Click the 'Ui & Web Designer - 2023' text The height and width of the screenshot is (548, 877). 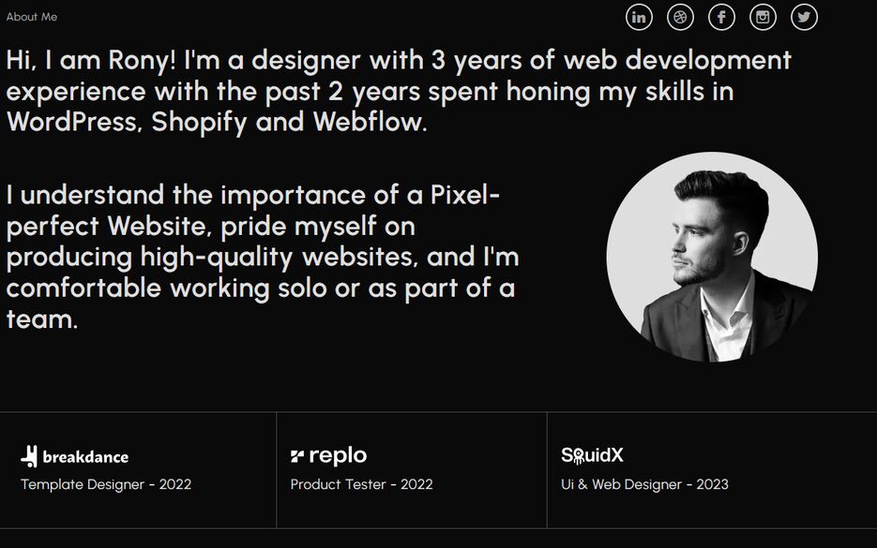click(644, 484)
